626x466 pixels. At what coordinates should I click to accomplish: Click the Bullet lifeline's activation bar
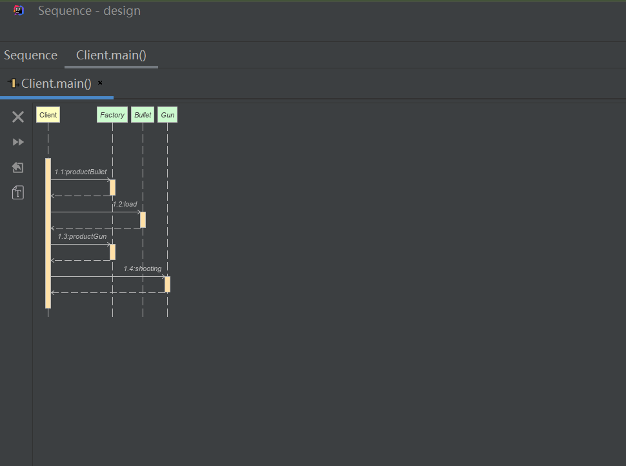click(x=143, y=219)
